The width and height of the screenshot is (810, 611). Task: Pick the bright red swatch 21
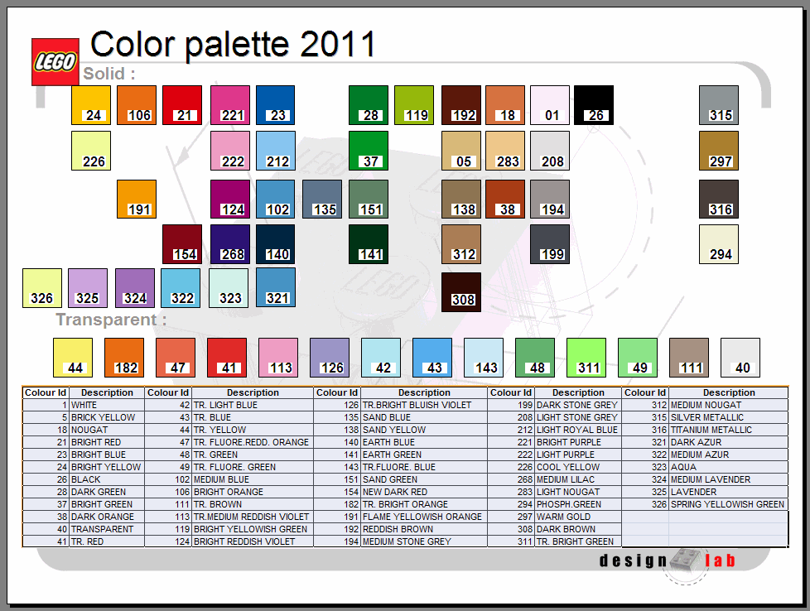point(182,105)
